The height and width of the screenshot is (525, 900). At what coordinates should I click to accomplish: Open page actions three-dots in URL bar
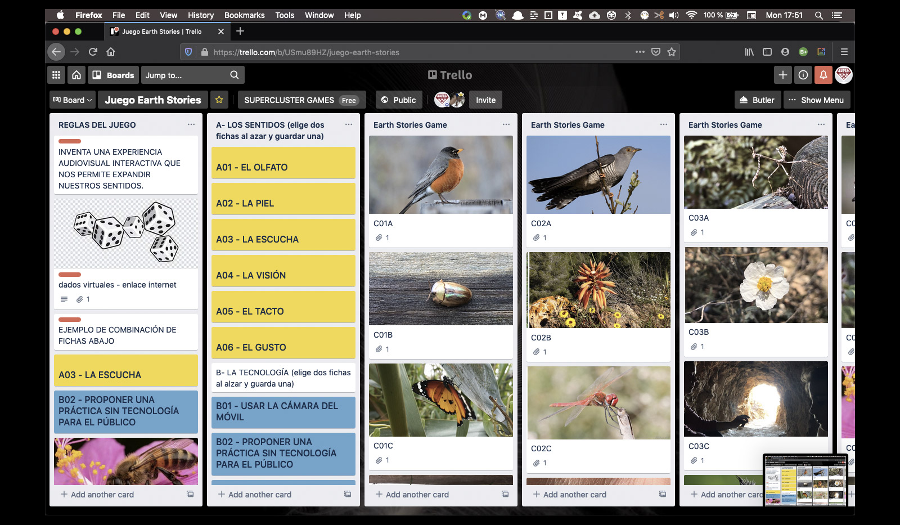(640, 52)
